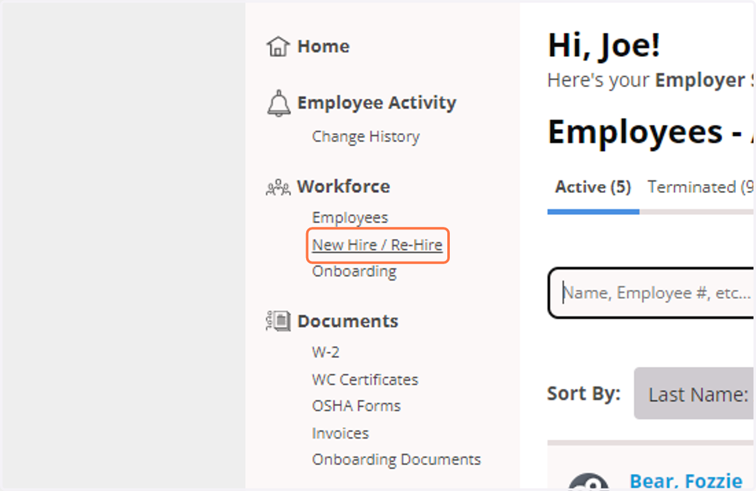Open Change History
756x491 pixels.
click(365, 137)
